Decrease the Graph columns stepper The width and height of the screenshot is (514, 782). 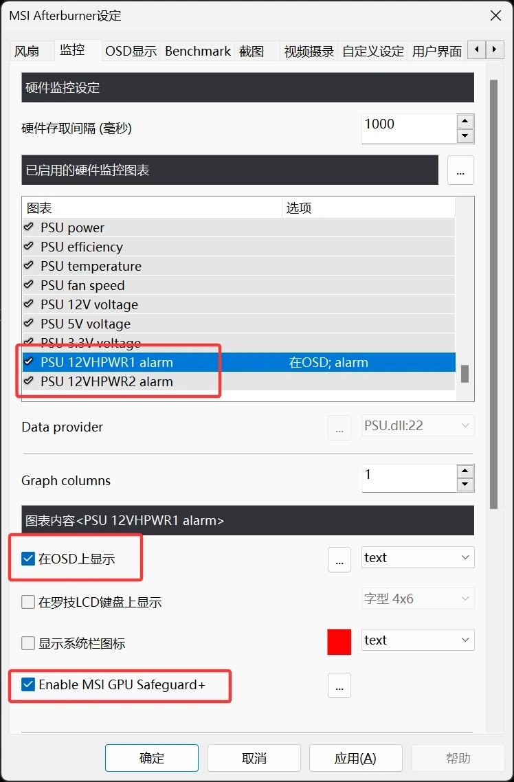click(x=465, y=484)
